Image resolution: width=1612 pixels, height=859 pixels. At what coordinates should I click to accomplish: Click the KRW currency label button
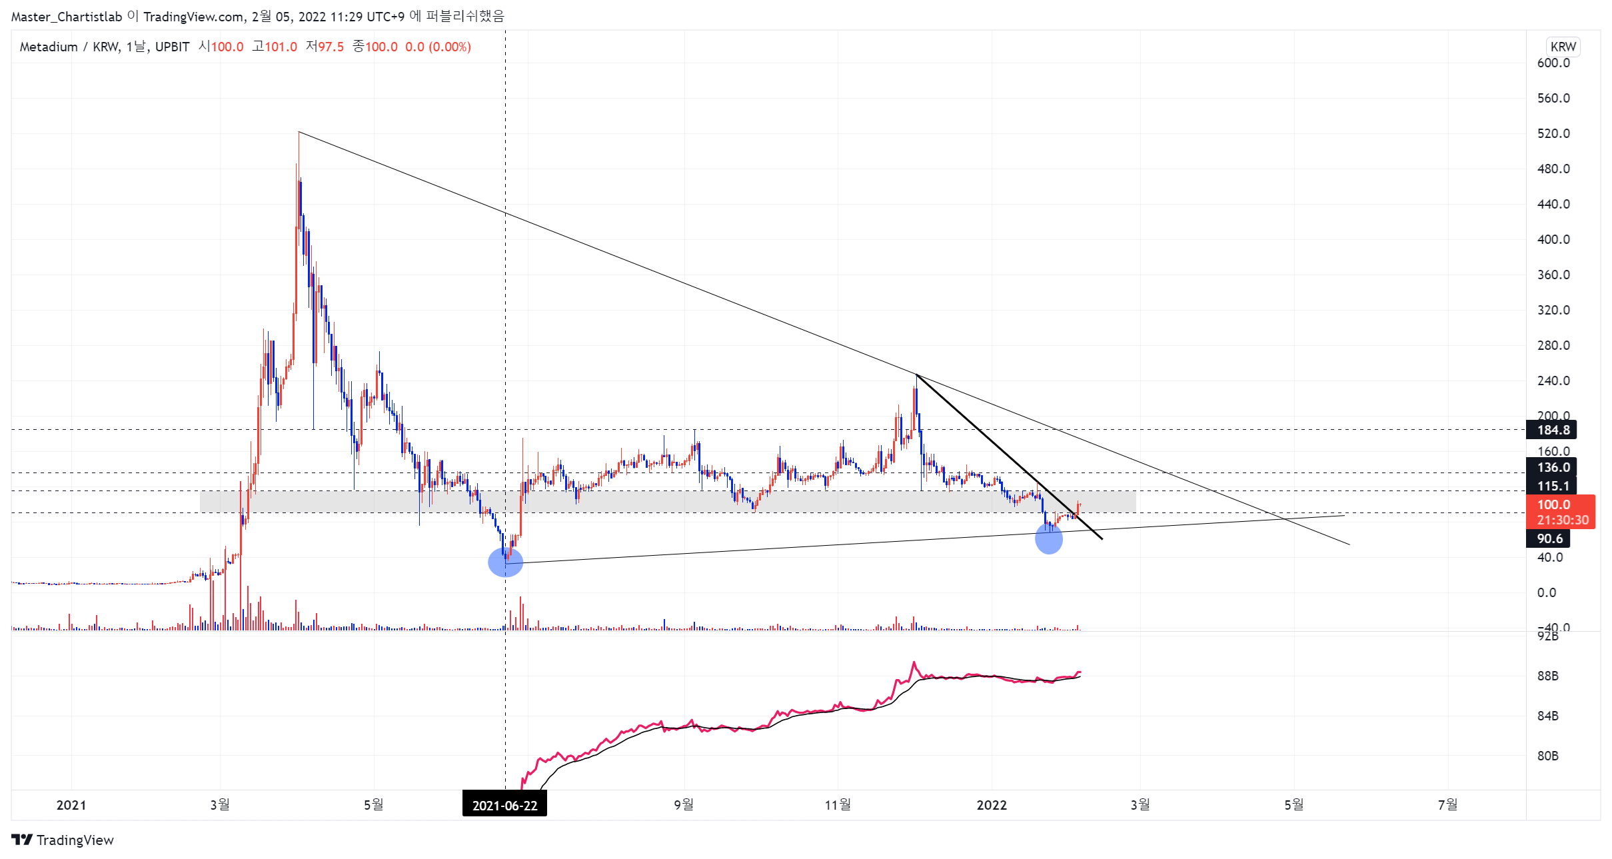pyautogui.click(x=1563, y=47)
